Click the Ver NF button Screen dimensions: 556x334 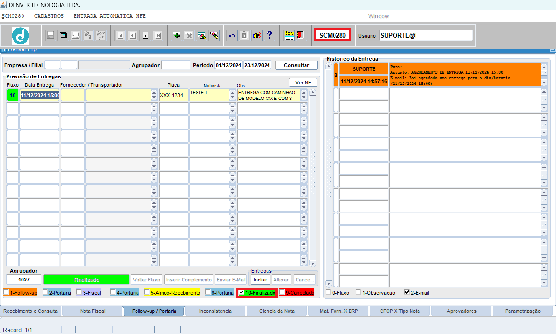(303, 82)
